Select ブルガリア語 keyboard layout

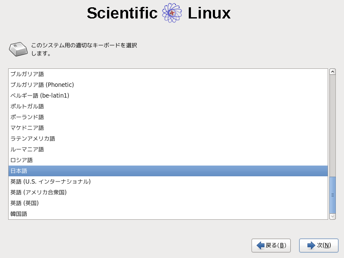click(x=27, y=74)
